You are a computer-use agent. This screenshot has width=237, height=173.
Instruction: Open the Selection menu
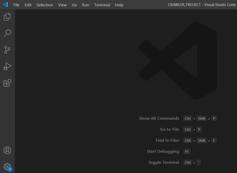(45, 5)
